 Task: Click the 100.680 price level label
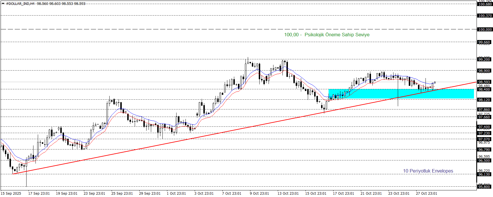click(485, 4)
